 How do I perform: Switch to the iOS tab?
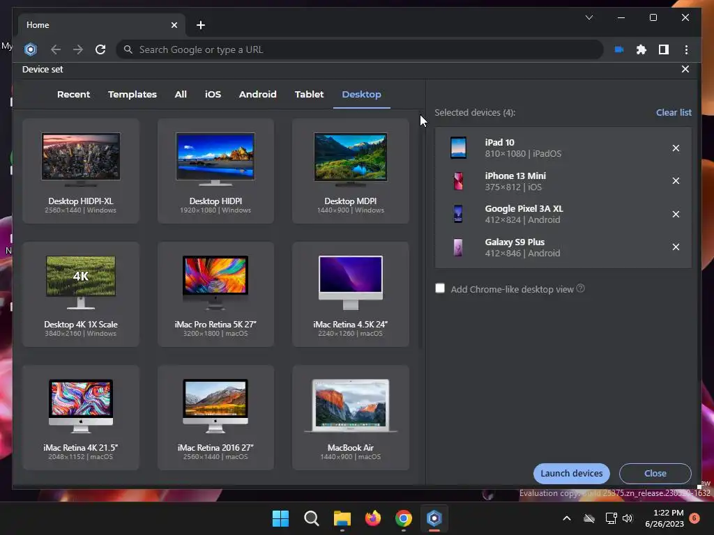click(x=213, y=94)
